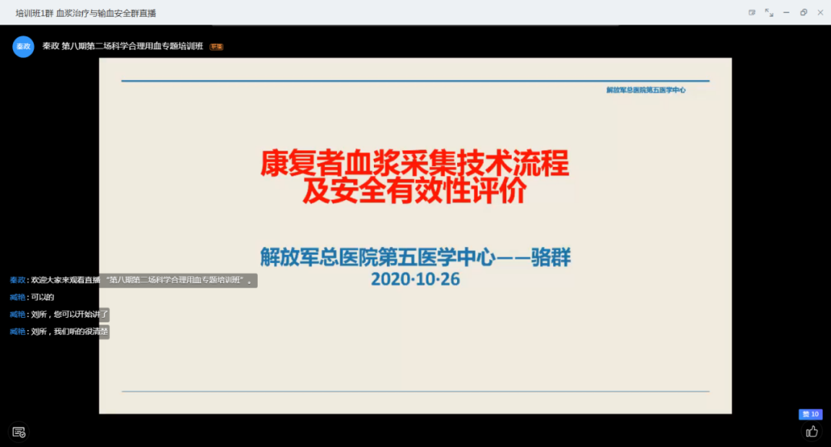Image resolution: width=831 pixels, height=447 pixels.
Task: Restore down the live broadcast window
Action: point(803,12)
